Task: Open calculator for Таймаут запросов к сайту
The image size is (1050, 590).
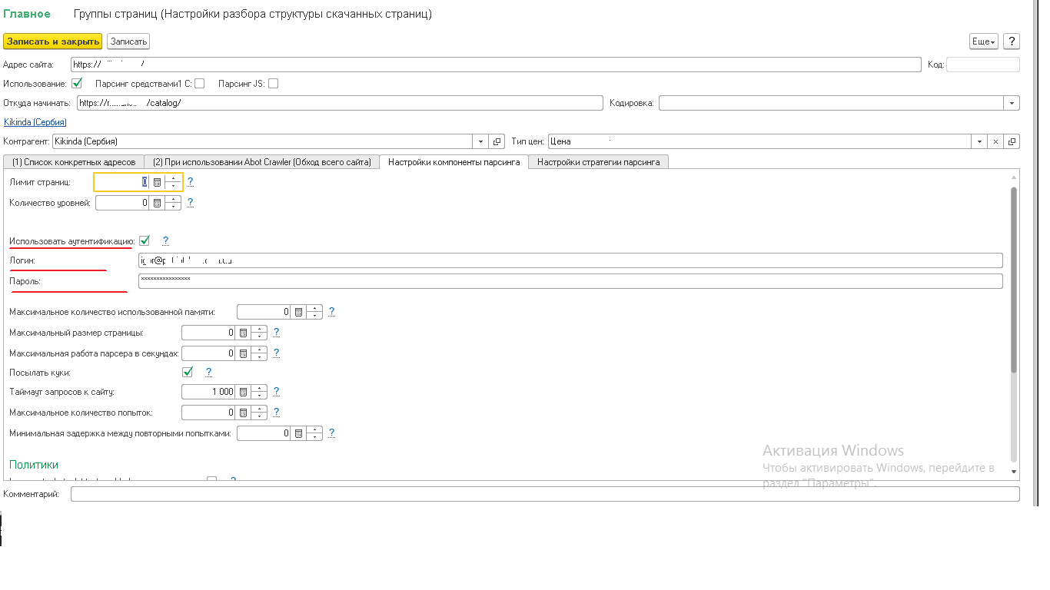Action: (243, 392)
